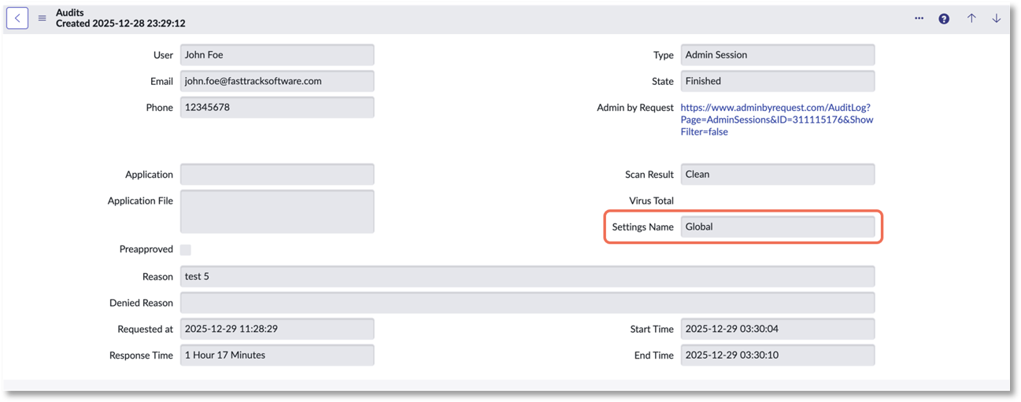This screenshot has width=1021, height=402.
Task: Select the Email field
Action: [277, 81]
